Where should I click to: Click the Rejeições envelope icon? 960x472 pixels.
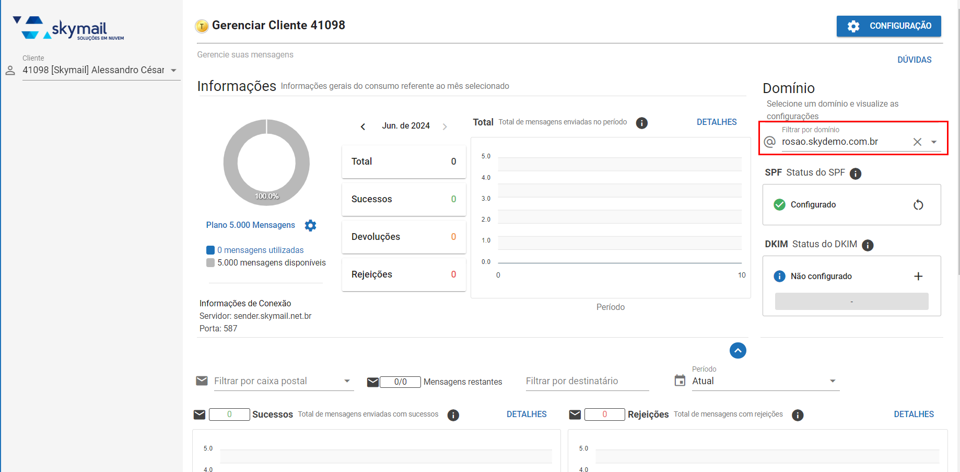coord(575,415)
